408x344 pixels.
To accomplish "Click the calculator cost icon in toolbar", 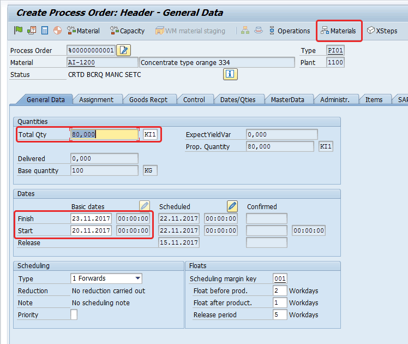I will click(x=45, y=31).
